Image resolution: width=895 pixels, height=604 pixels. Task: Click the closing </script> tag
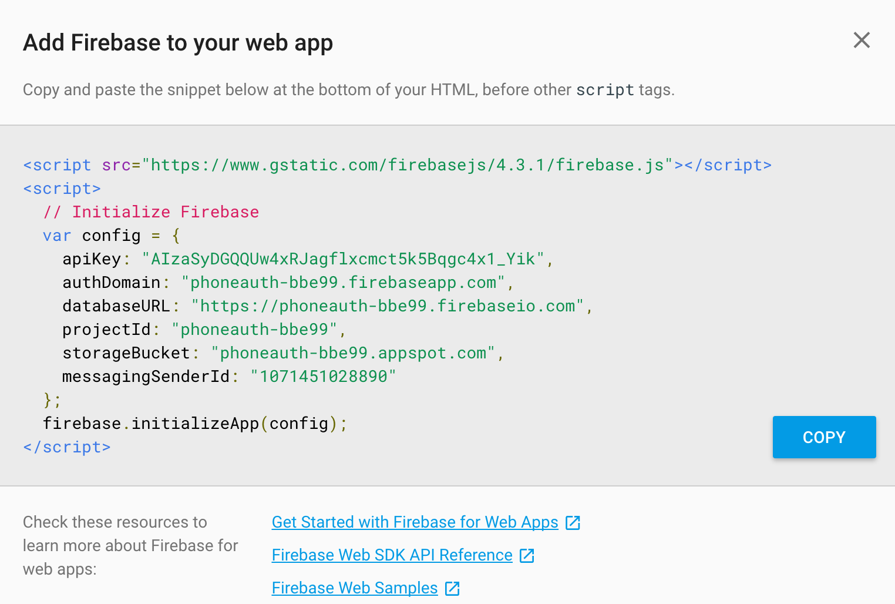click(67, 447)
